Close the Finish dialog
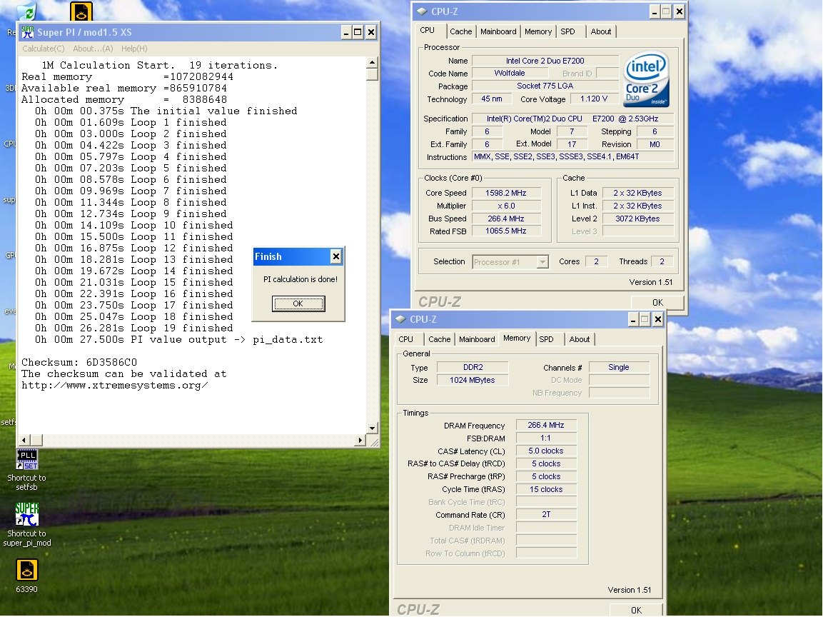 click(x=336, y=256)
